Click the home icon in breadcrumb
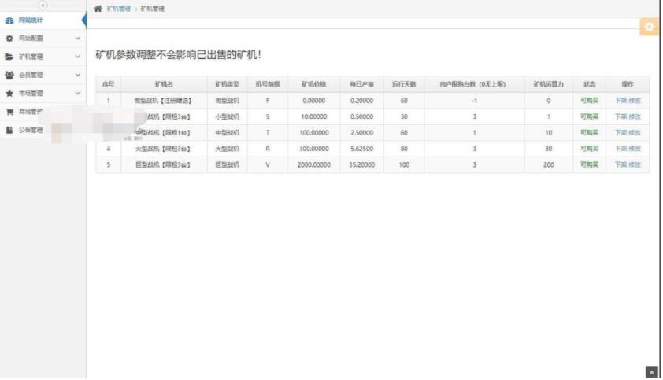 coord(98,8)
